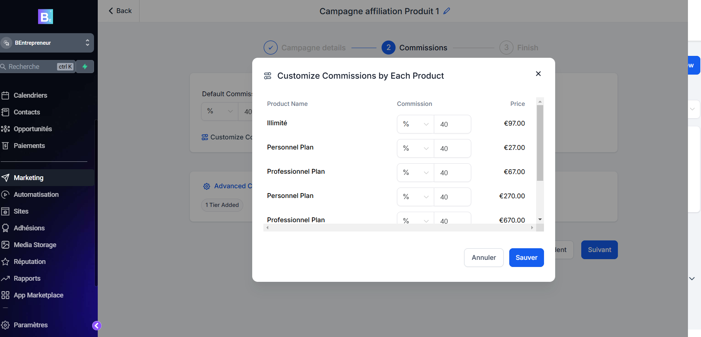Click the Campagne details step label

[313, 48]
